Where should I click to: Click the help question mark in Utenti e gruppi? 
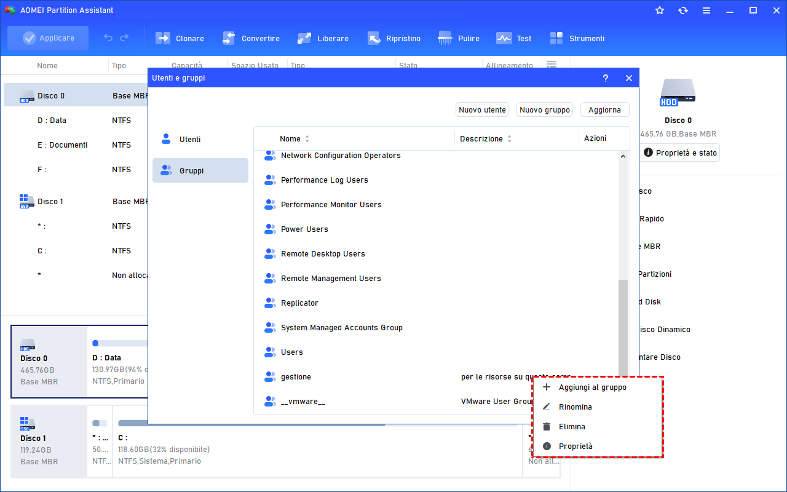[606, 78]
